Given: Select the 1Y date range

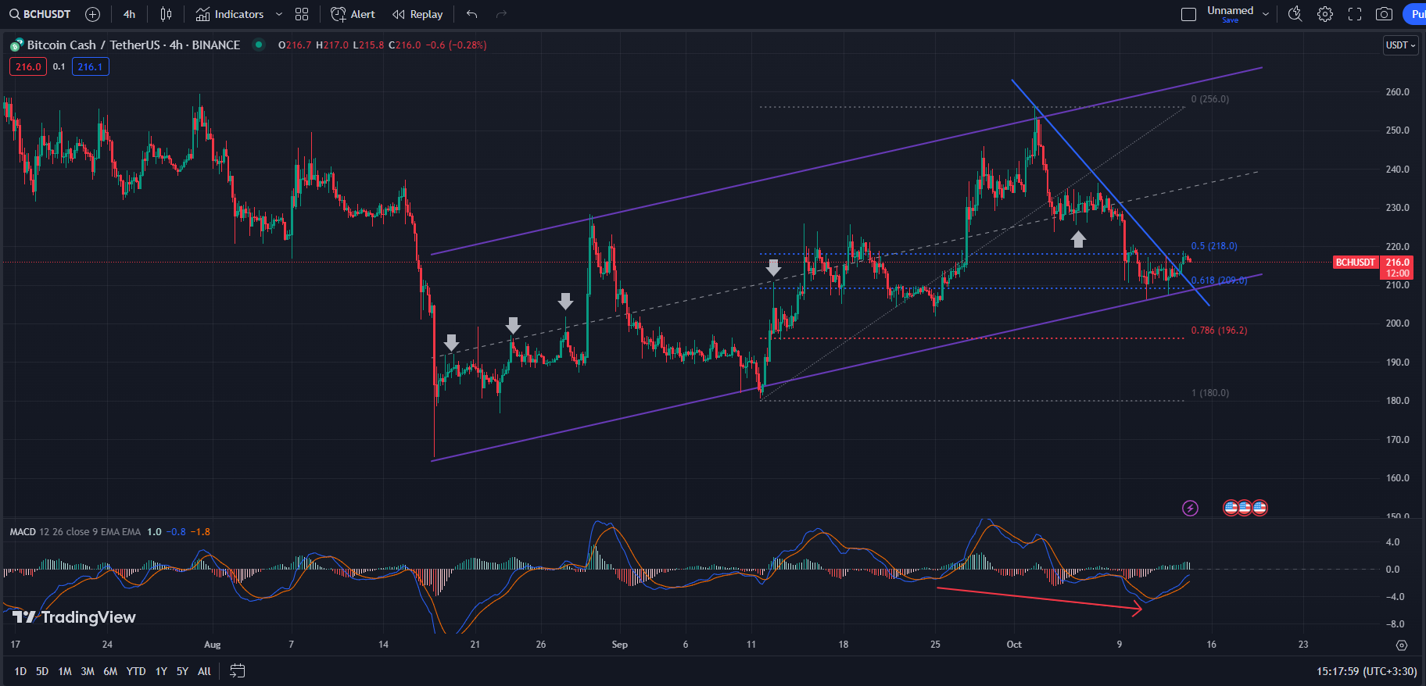Looking at the screenshot, I should pos(161,671).
